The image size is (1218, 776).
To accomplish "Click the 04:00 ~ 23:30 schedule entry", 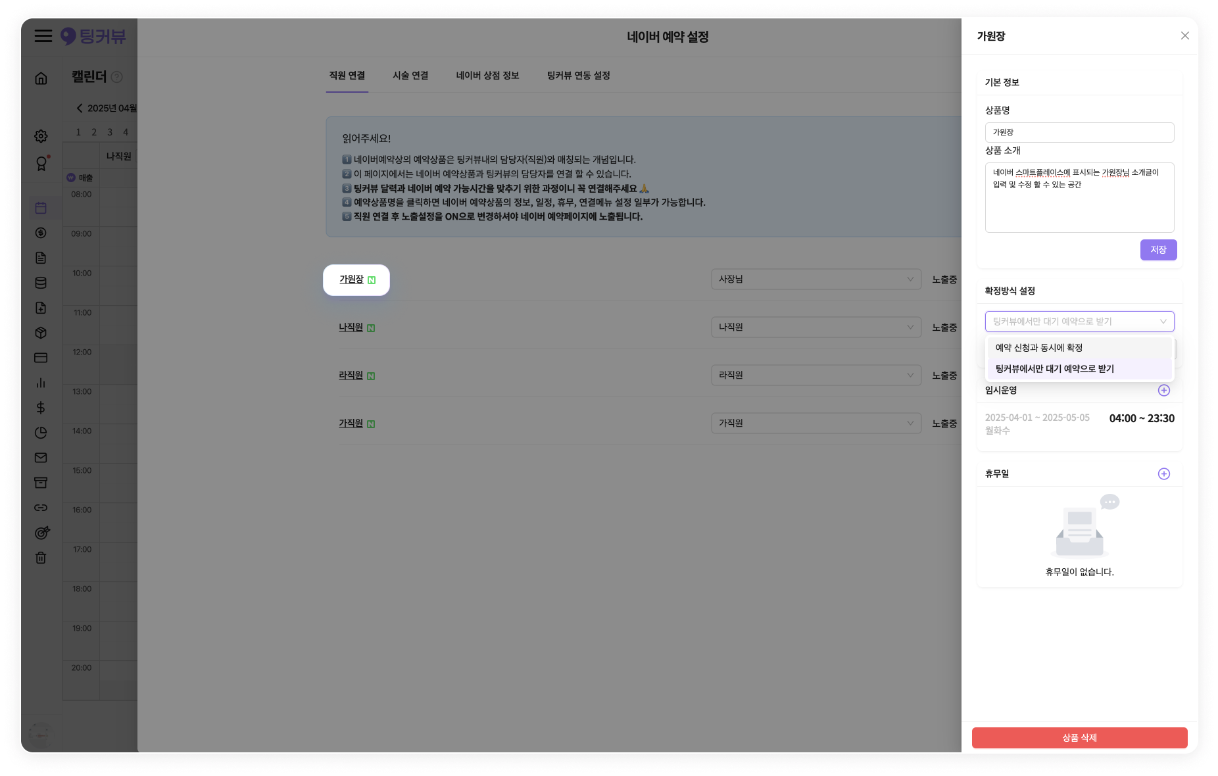I will (x=1141, y=418).
